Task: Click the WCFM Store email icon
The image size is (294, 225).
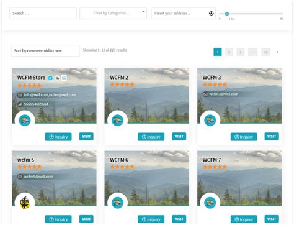Action: (20, 95)
